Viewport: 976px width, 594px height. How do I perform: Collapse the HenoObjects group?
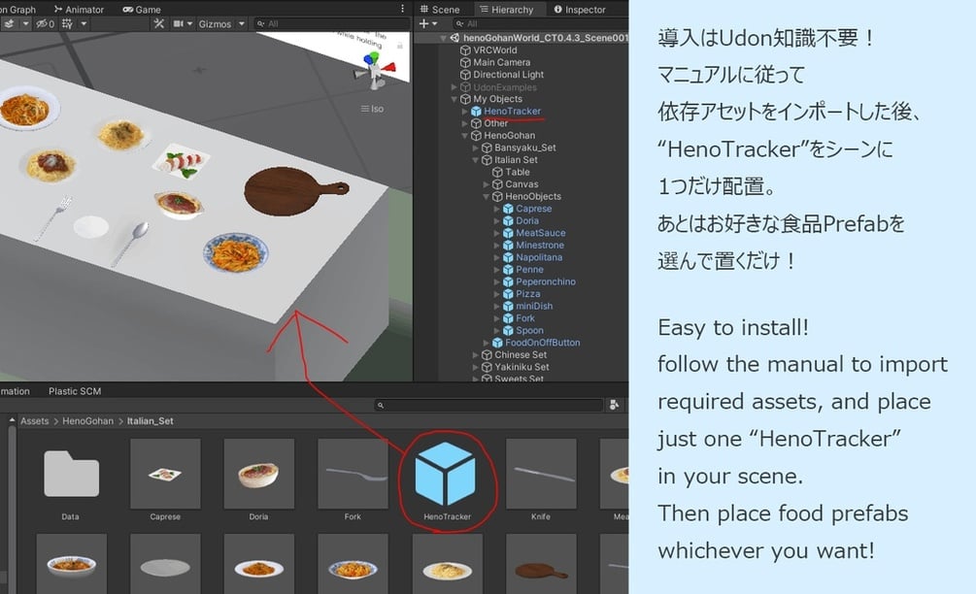tap(487, 197)
